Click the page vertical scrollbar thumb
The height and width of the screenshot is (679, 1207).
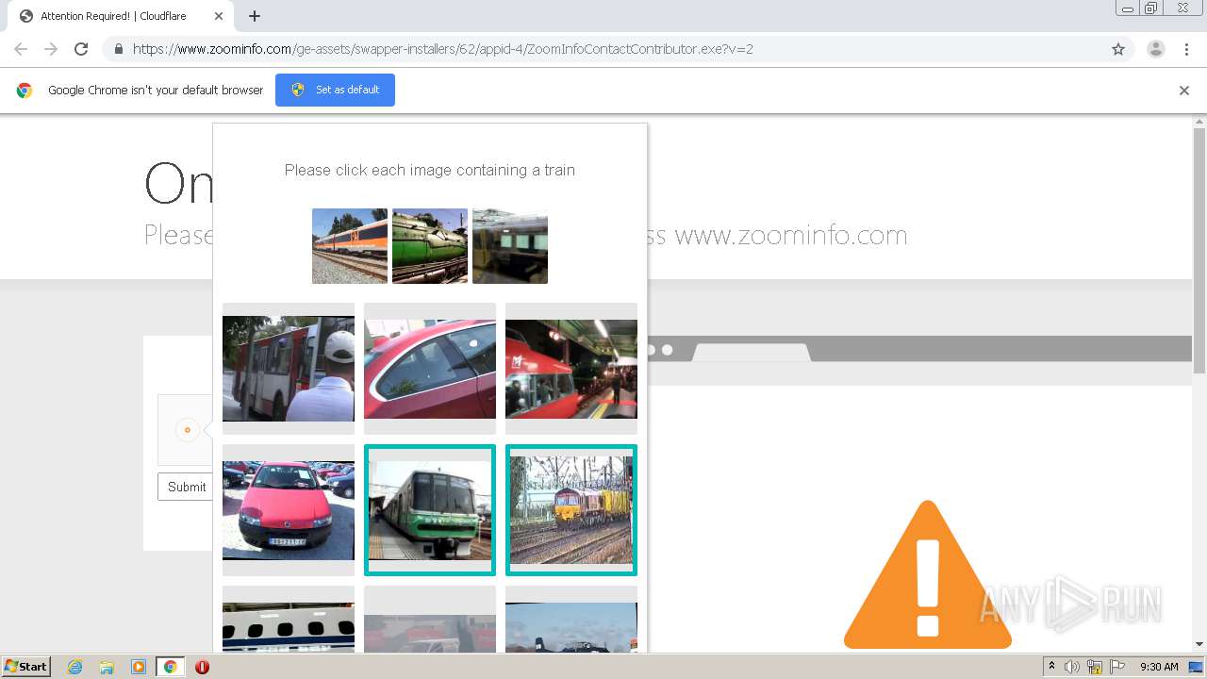(1199, 250)
